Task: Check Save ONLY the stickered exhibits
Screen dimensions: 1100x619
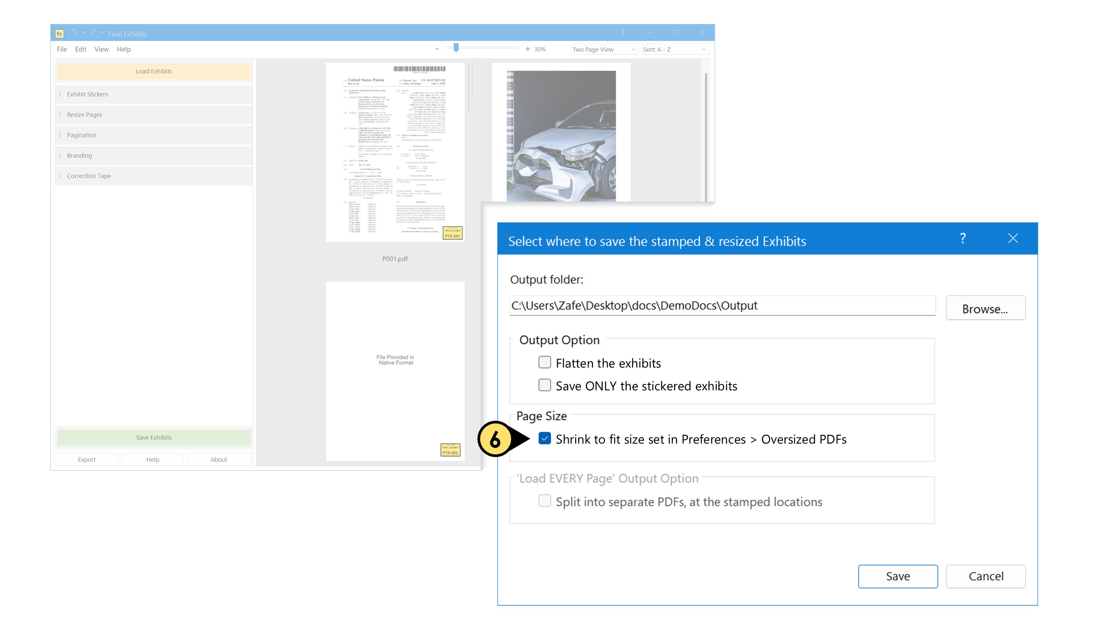Action: coord(544,385)
